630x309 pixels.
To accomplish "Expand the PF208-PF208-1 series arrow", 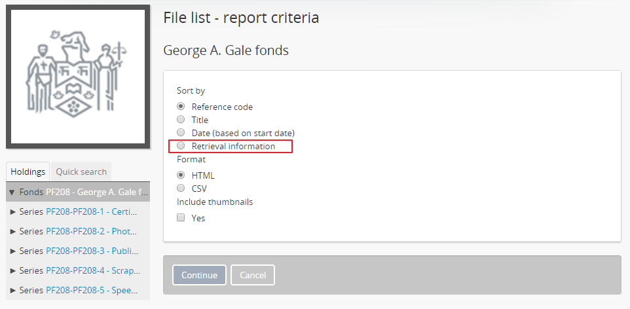I will pos(14,211).
